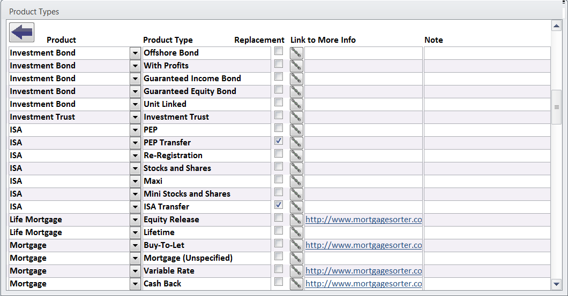
Task: Open mortgagesorter link for Variable Rate
Action: (363, 271)
